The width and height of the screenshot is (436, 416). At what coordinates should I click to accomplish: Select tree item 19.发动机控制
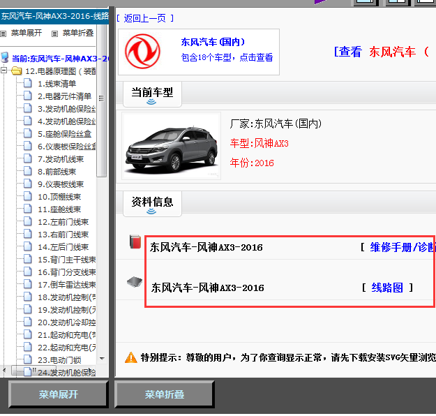click(x=67, y=310)
